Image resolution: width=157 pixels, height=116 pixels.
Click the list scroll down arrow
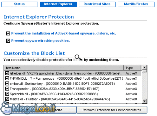click(x=144, y=101)
